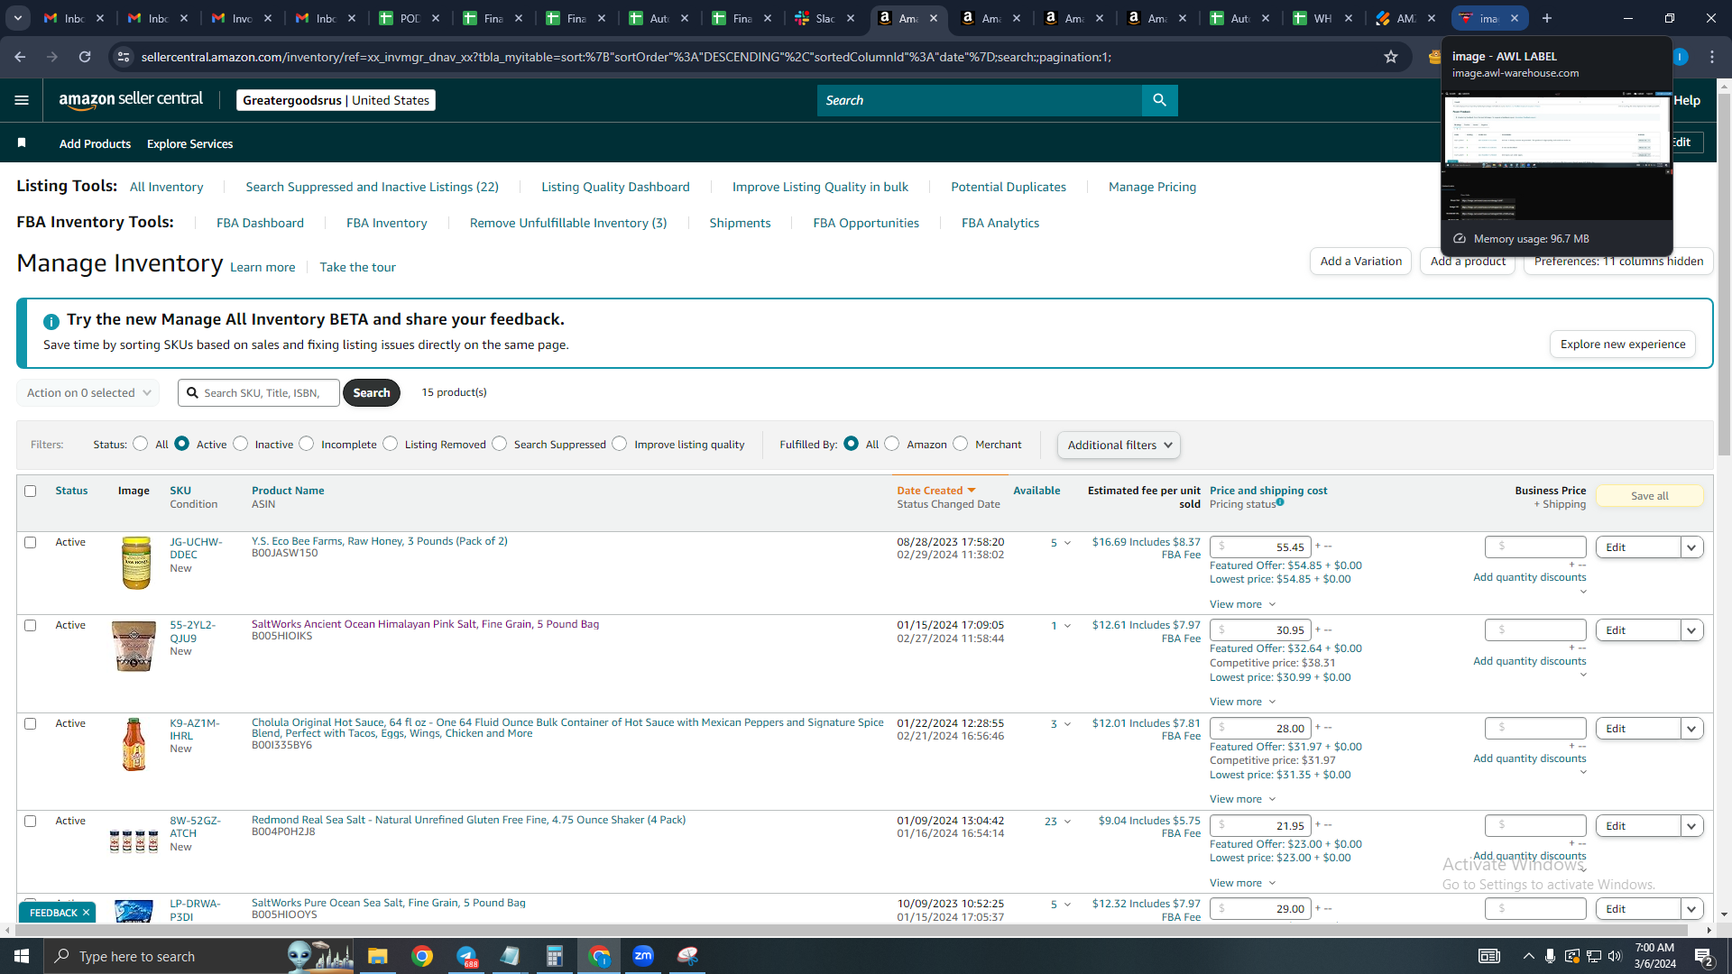The width and height of the screenshot is (1732, 974).
Task: Open the browser tab search dropdown
Action: point(18,18)
